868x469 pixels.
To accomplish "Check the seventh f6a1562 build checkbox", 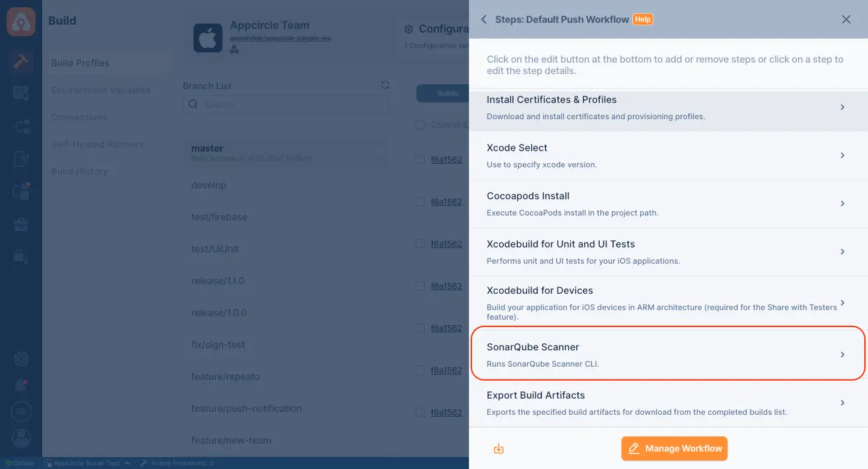I will point(420,412).
